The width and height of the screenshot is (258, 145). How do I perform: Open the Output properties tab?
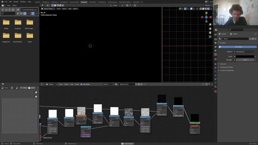pos(216,43)
